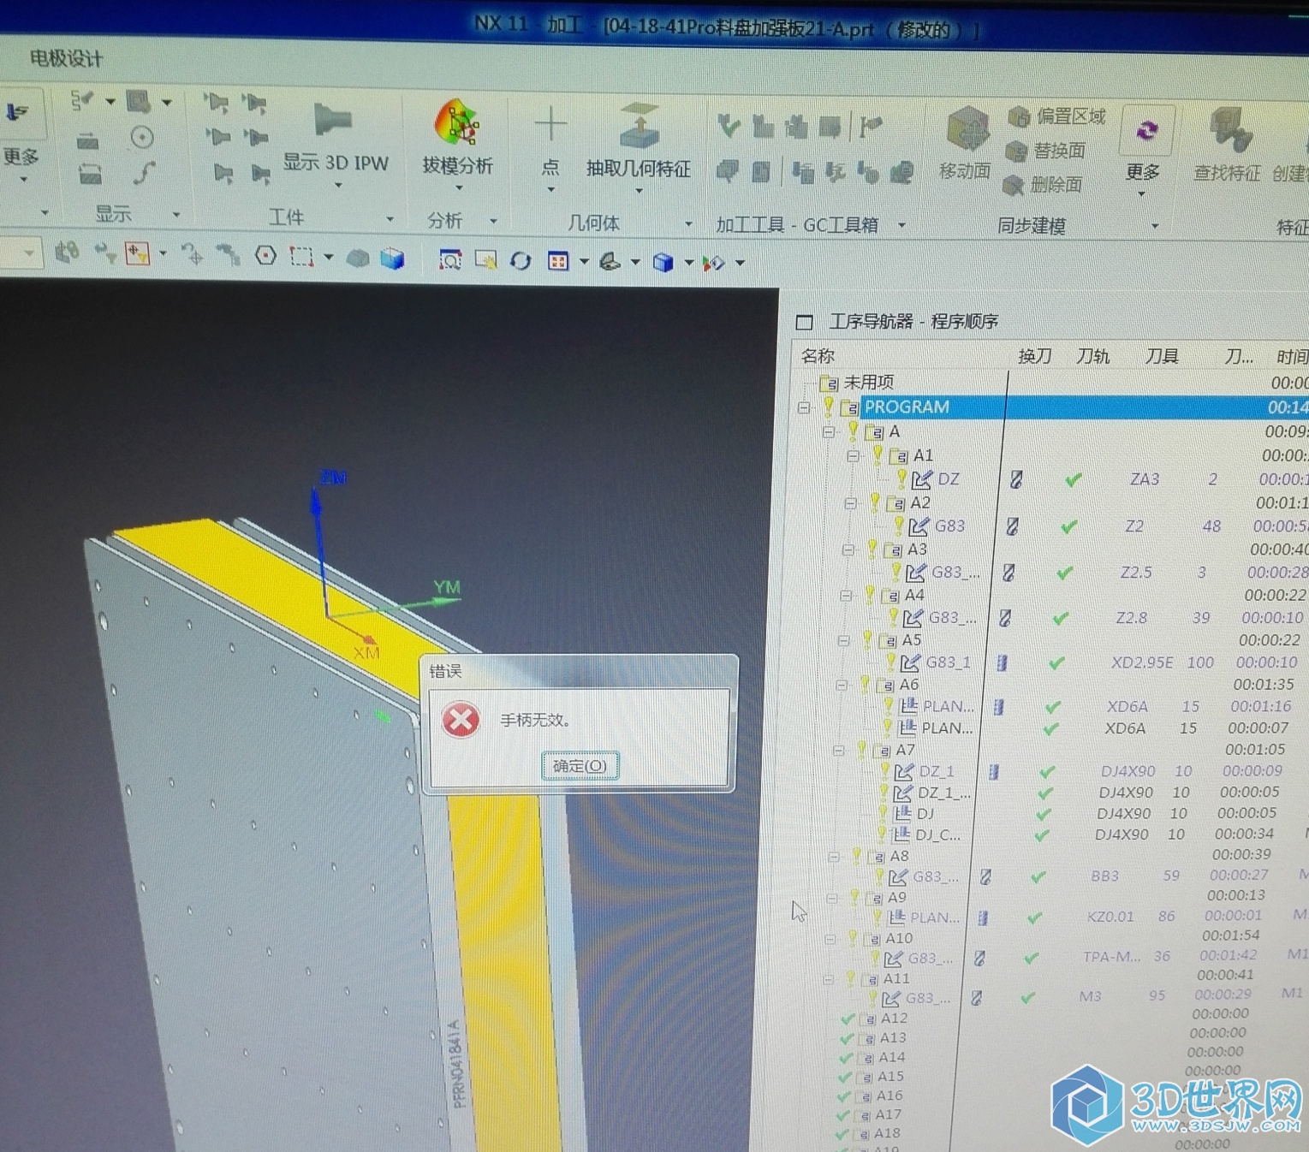Click the tool cell 'TPA-M...'

pyautogui.click(x=1111, y=956)
